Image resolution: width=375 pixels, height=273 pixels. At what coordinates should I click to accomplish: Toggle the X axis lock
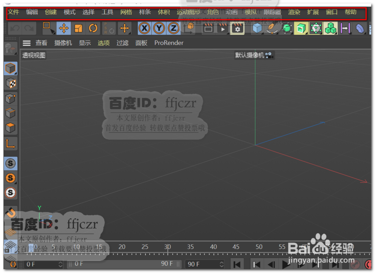tap(144, 28)
